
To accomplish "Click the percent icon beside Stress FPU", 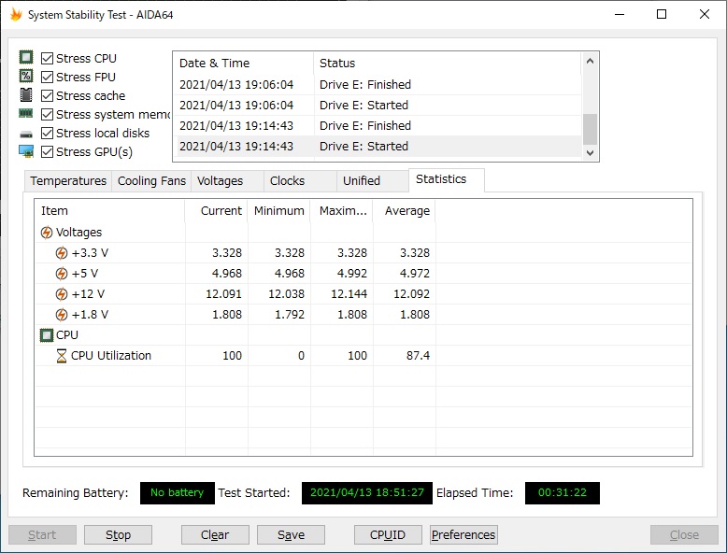I will tap(26, 77).
